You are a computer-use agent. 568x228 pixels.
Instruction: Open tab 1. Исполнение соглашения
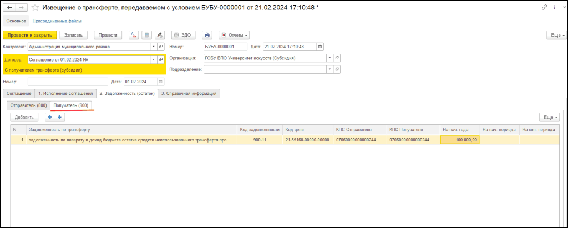[65, 93]
